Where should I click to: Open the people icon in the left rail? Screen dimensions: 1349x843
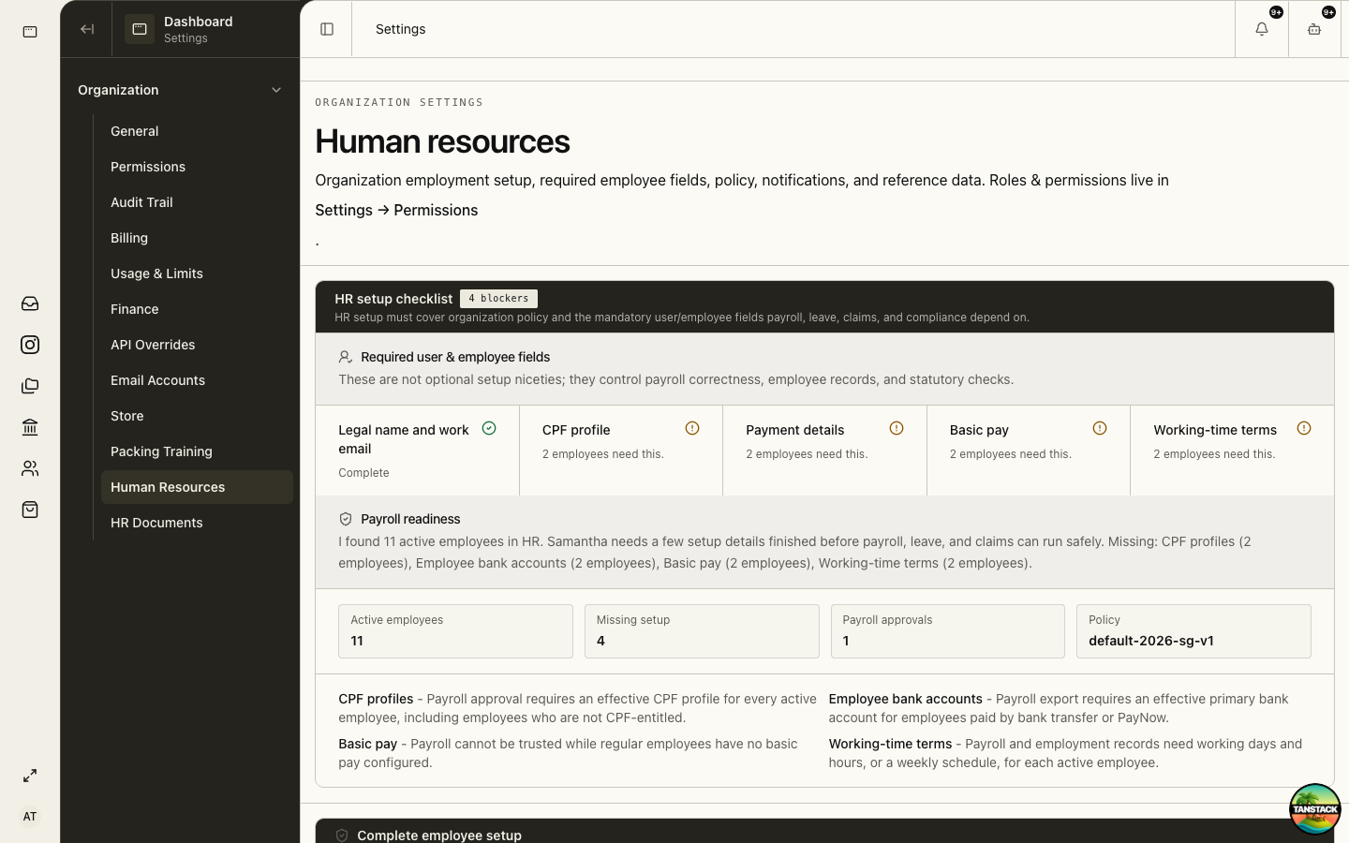click(x=30, y=468)
